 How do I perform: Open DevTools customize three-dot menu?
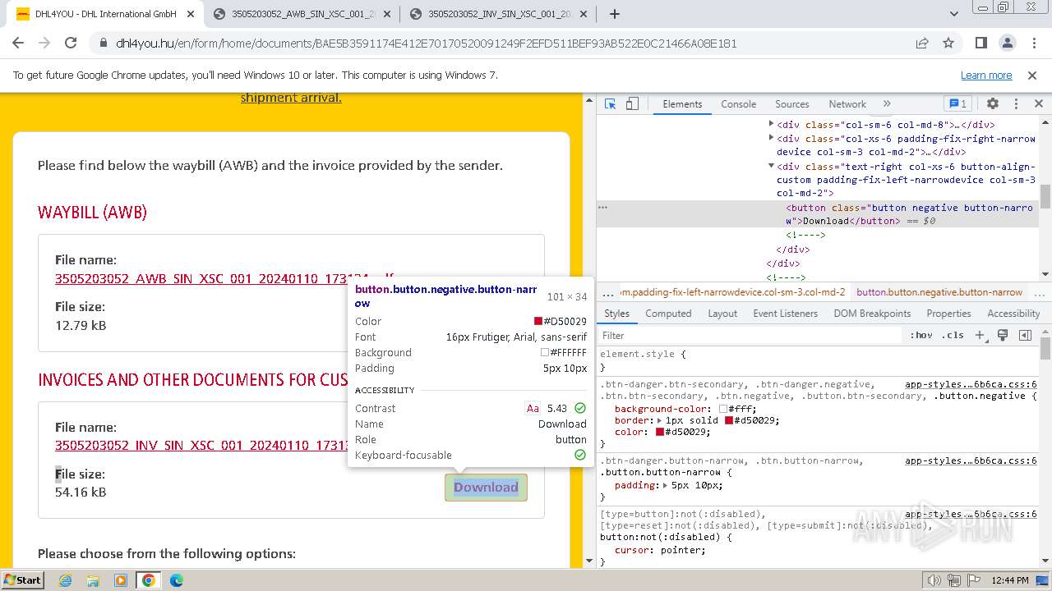point(1016,104)
